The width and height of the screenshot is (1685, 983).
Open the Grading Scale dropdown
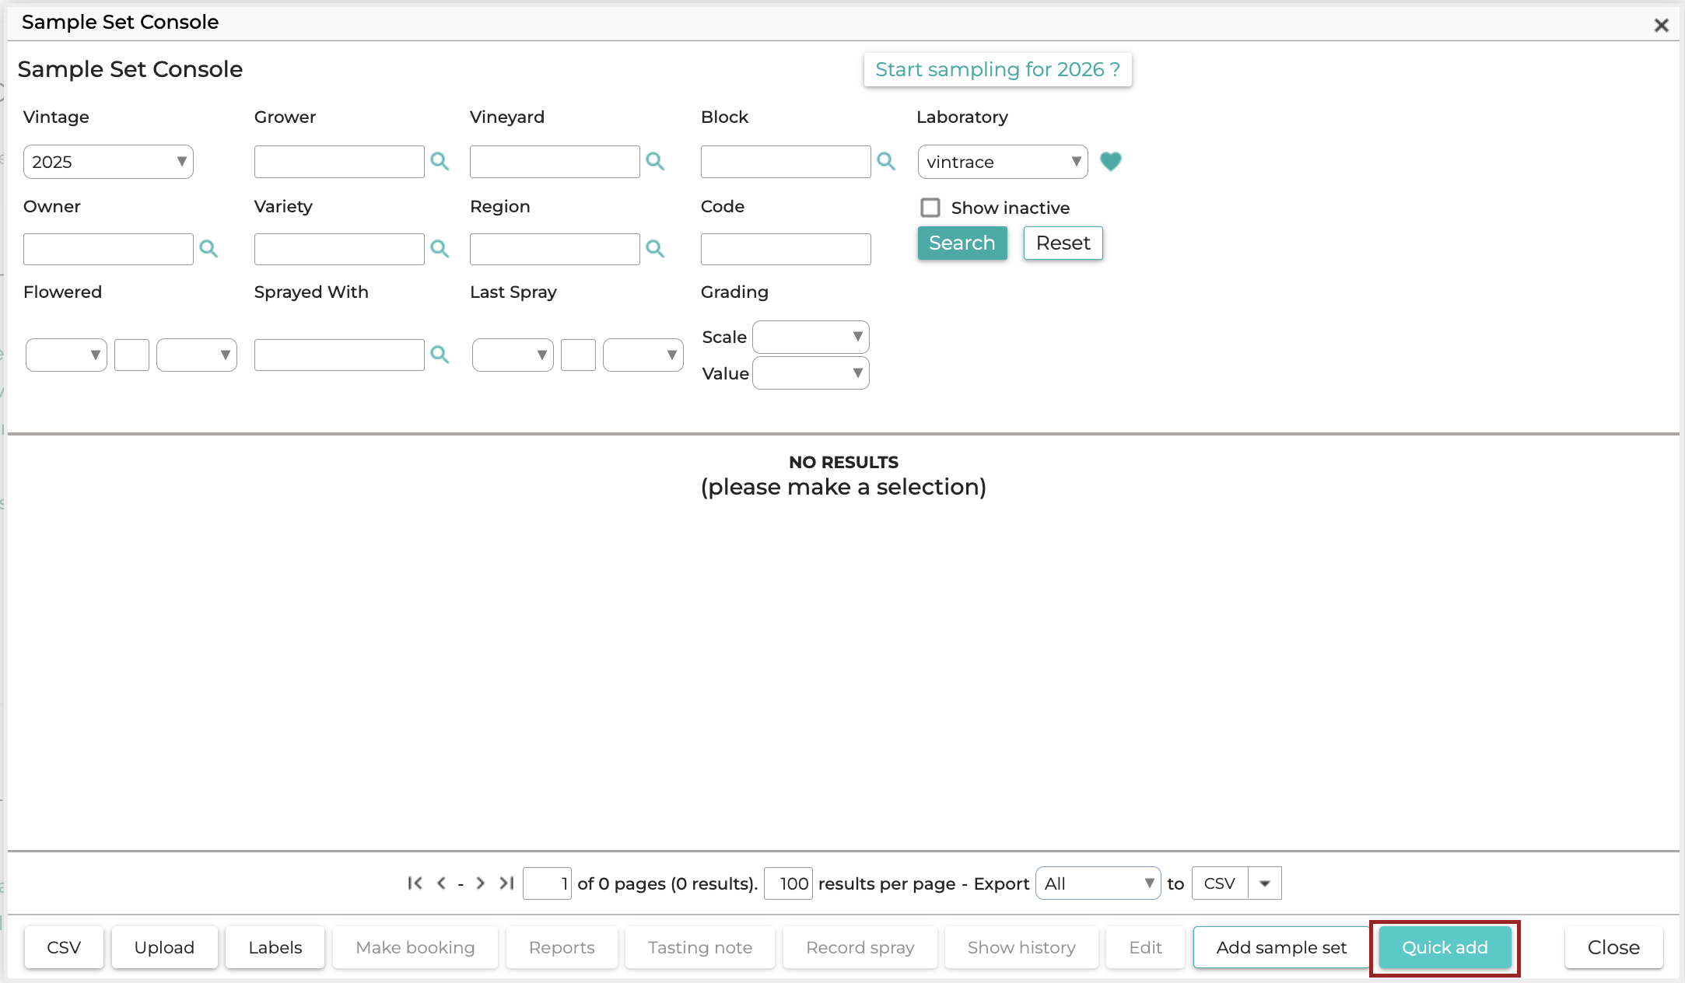tap(811, 337)
